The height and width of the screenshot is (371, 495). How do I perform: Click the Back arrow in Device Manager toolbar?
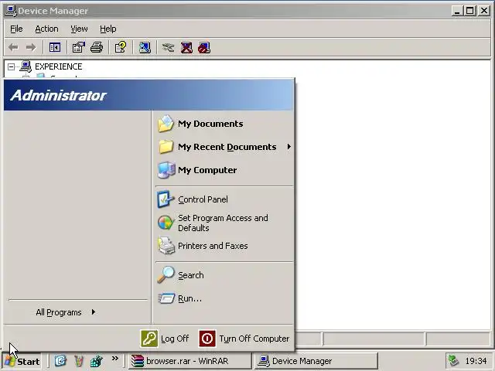coord(13,48)
